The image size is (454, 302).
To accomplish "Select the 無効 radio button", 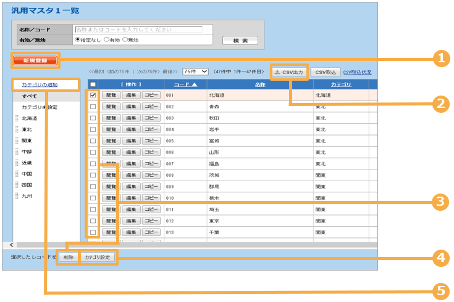I will pyautogui.click(x=125, y=39).
